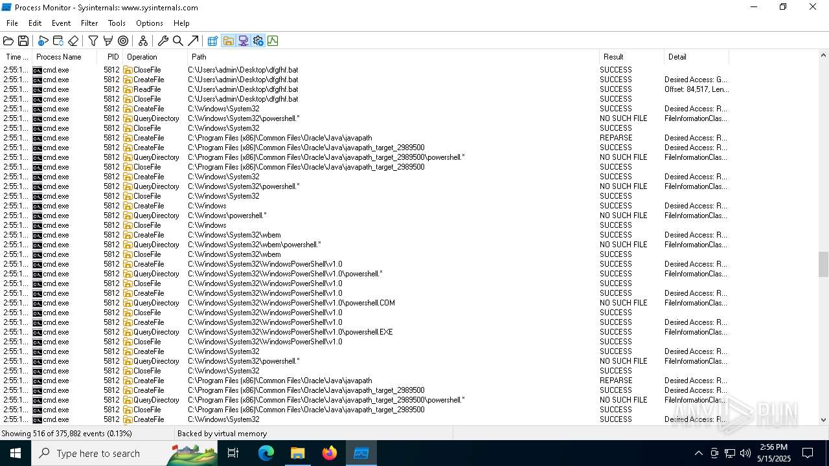The width and height of the screenshot is (829, 466).
Task: Click the 'Backed by virtual memory' status text
Action: coord(222,434)
